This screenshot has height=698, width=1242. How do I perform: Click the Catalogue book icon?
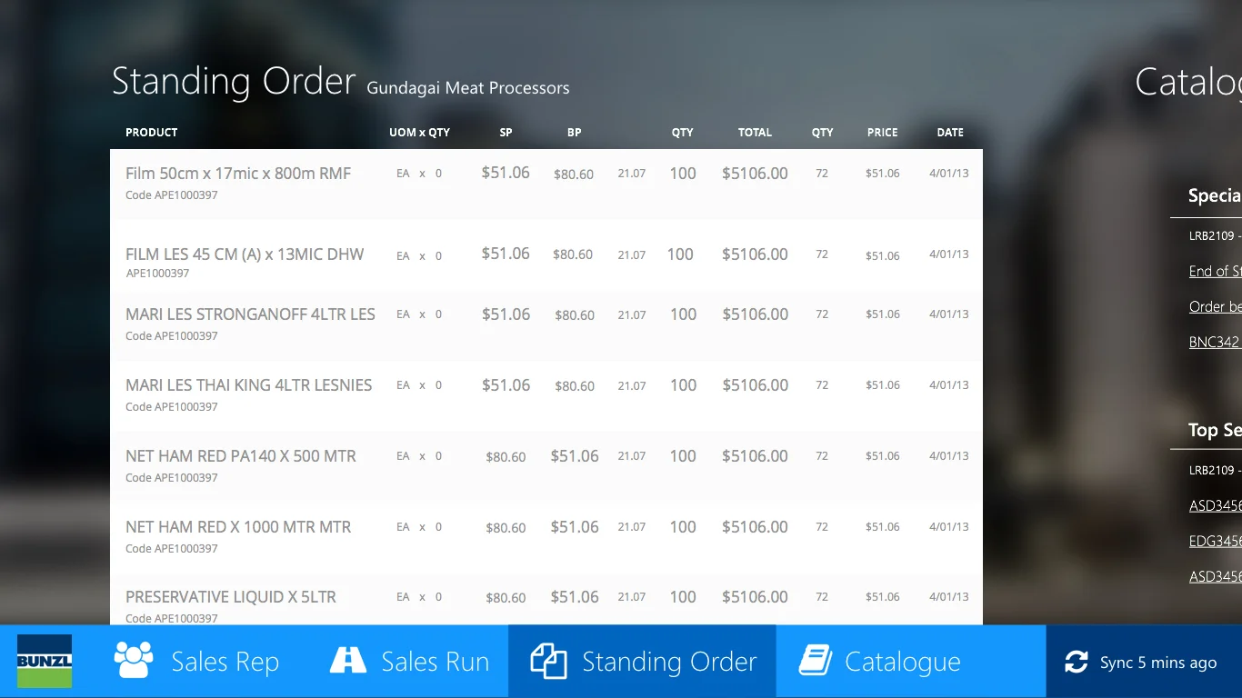pos(816,661)
